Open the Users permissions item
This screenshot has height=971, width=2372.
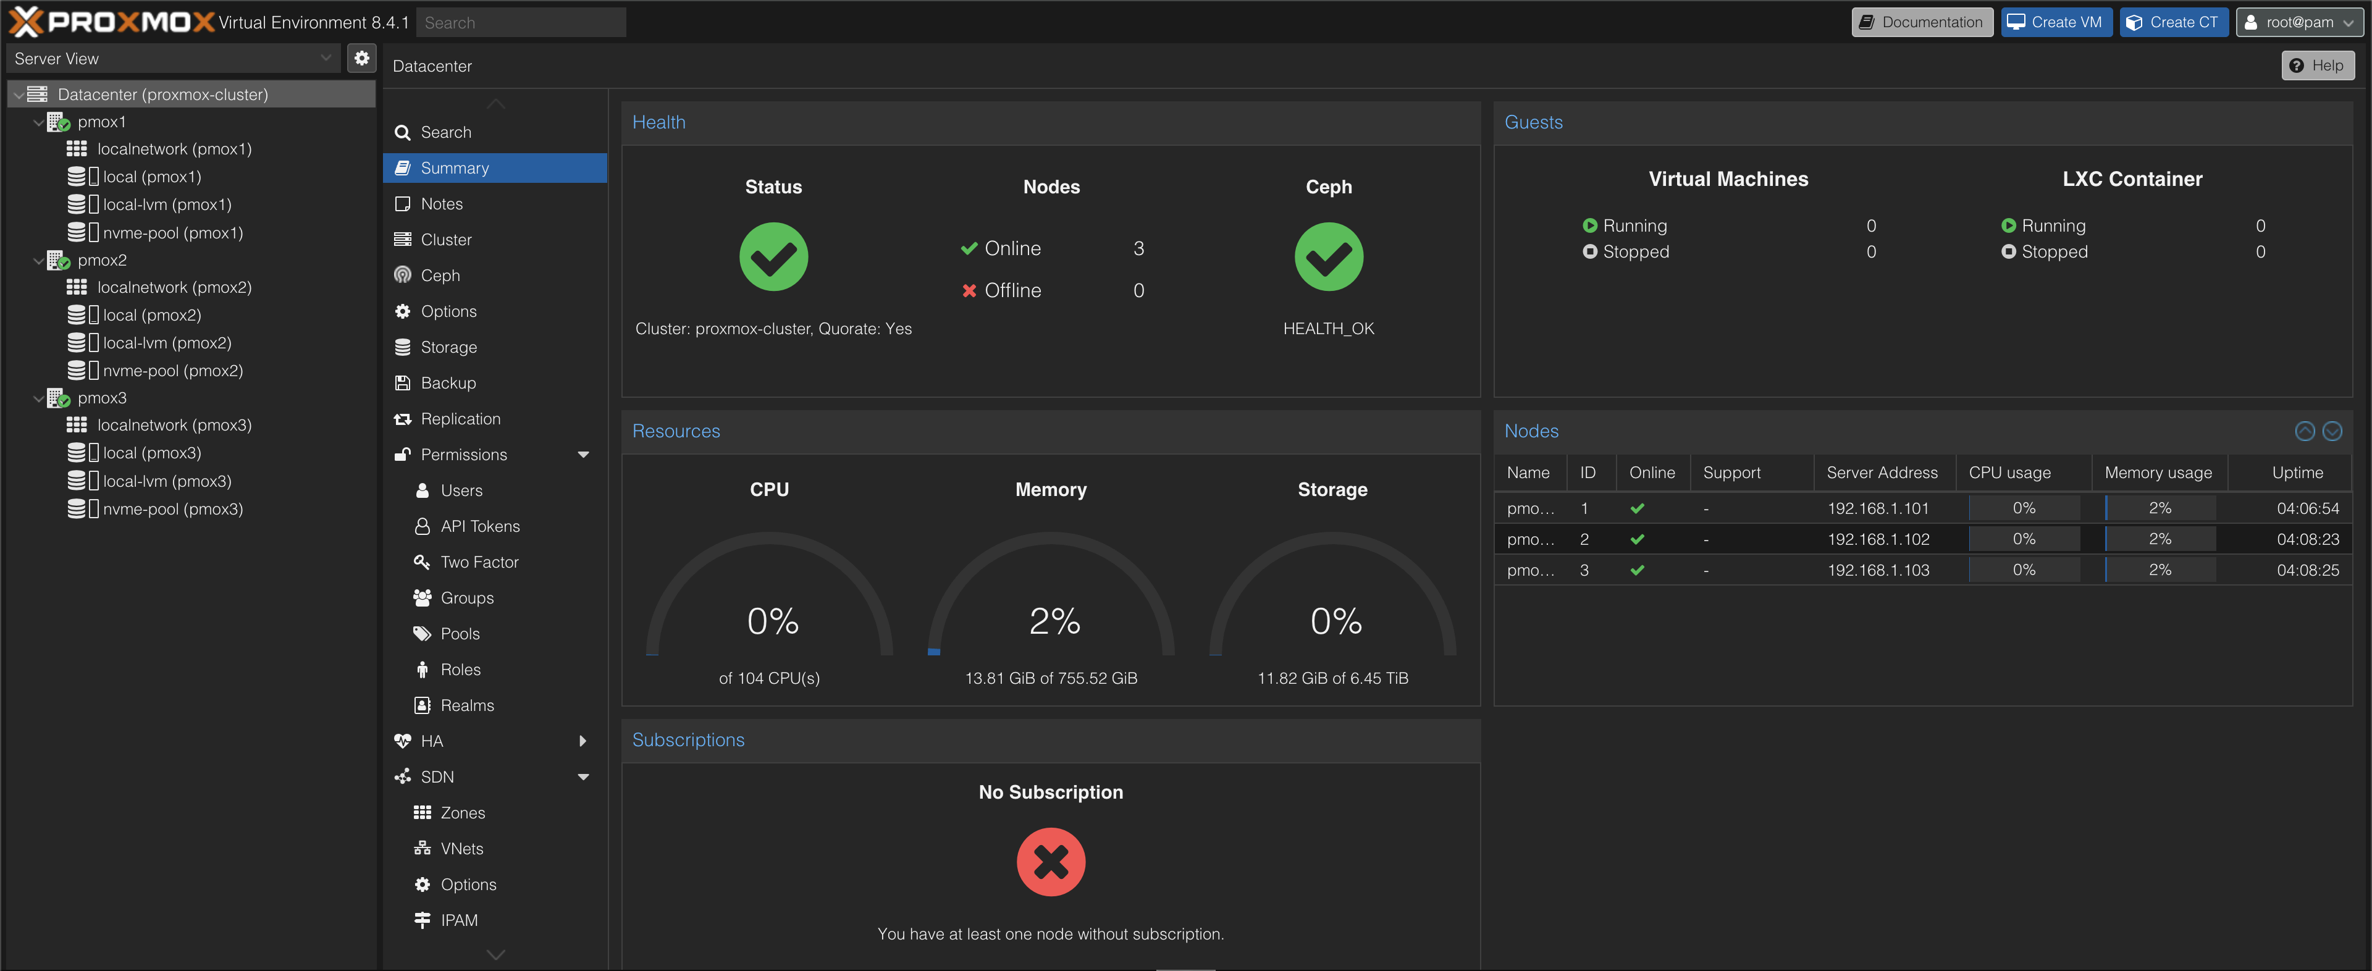[x=494, y=490]
